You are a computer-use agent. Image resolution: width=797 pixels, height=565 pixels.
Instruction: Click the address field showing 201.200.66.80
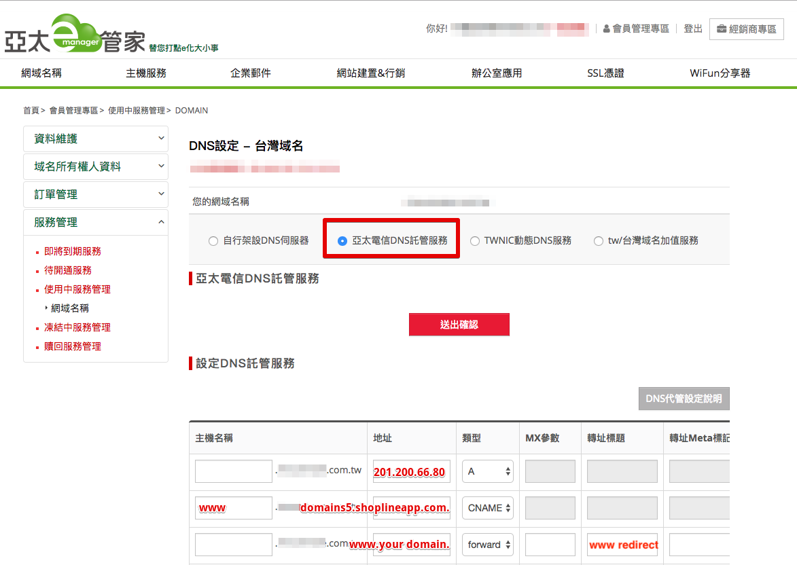412,471
